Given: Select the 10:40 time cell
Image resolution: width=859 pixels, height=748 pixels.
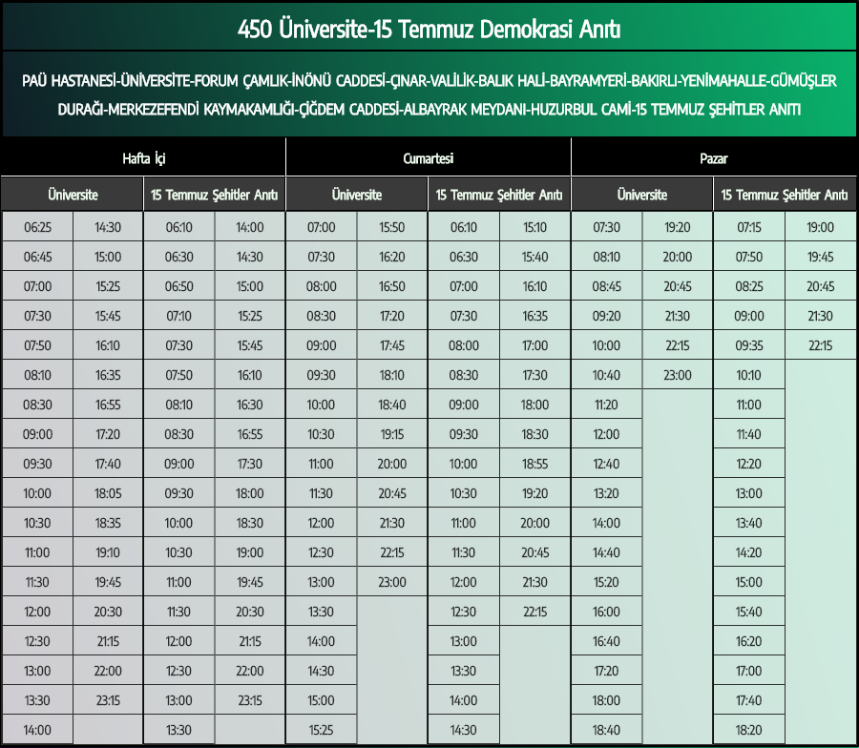Looking at the screenshot, I should (x=606, y=375).
